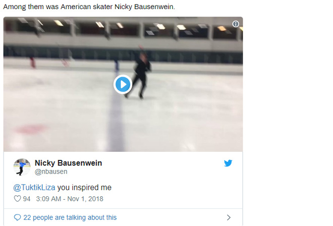Open '22 people are talking about this'
333x226 pixels.
pyautogui.click(x=70, y=217)
